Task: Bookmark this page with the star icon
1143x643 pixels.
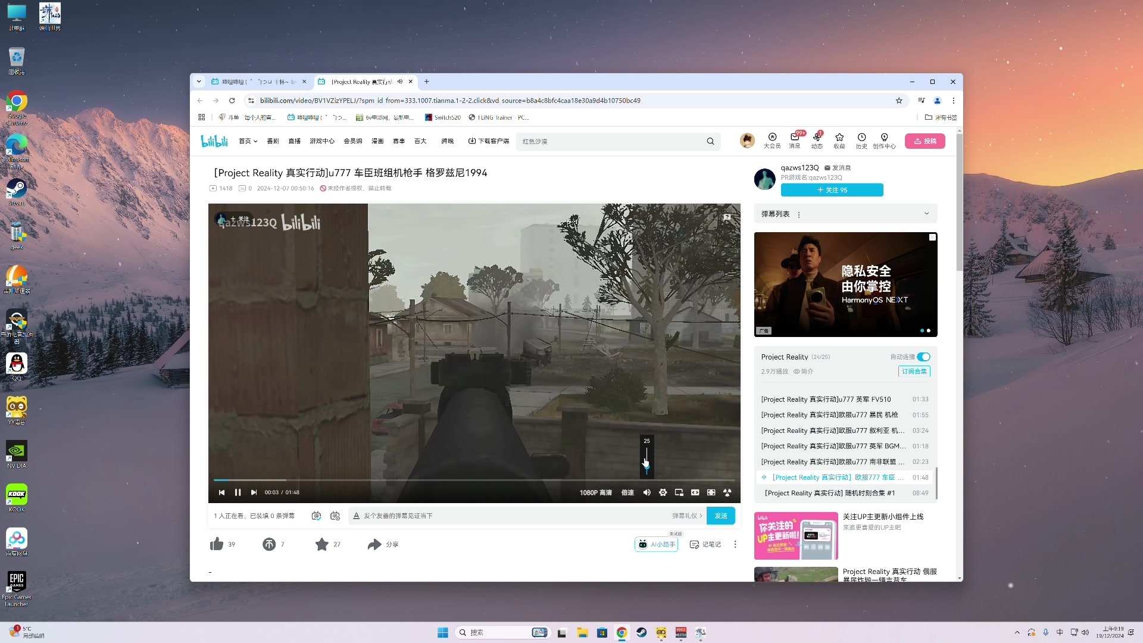Action: (x=899, y=101)
